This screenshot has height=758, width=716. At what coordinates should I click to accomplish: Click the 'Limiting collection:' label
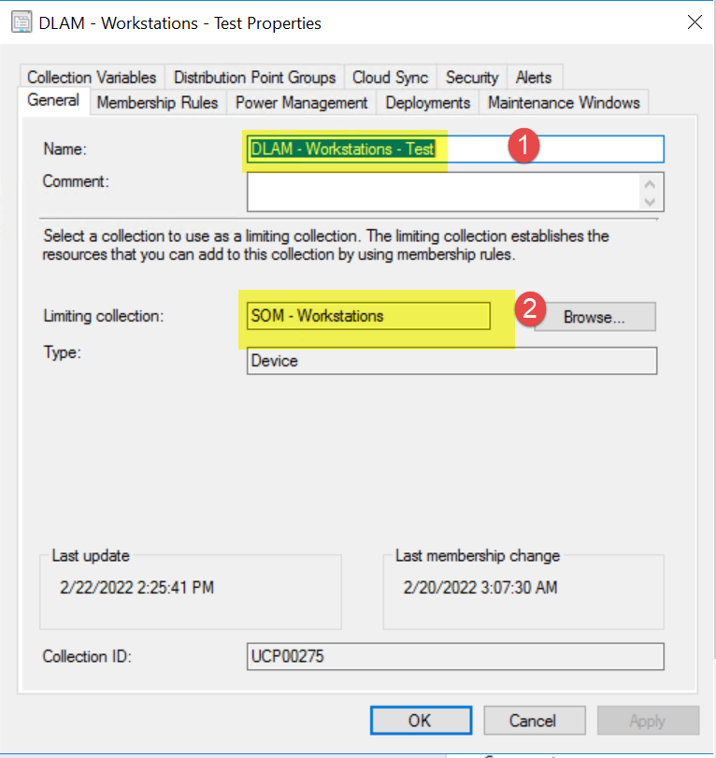pyautogui.click(x=104, y=316)
